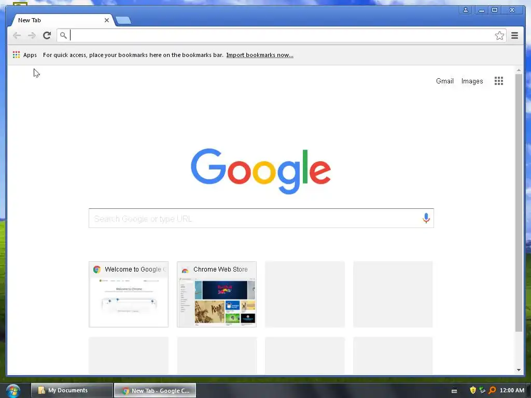
Task: Open the Images link
Action: click(472, 81)
